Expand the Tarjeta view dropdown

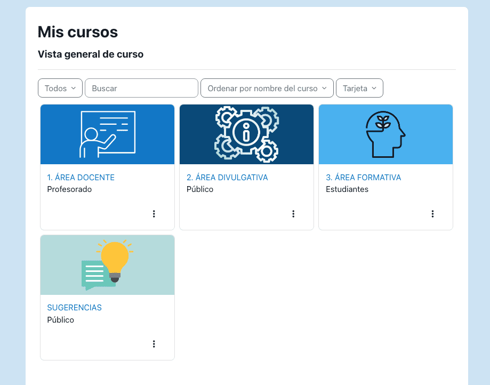pyautogui.click(x=359, y=88)
